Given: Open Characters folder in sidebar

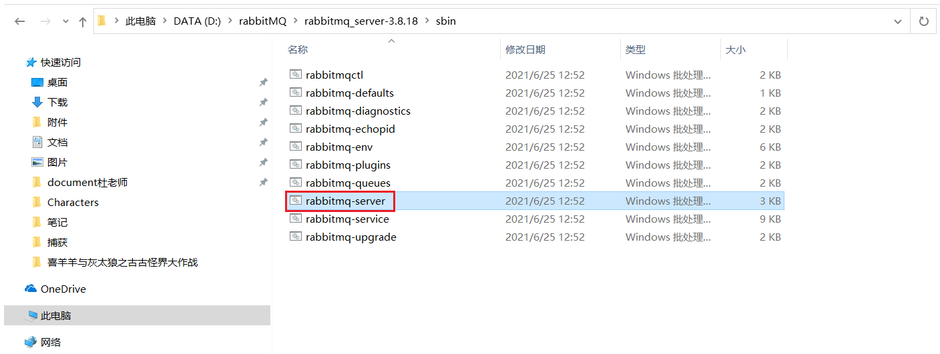Looking at the screenshot, I should pyautogui.click(x=73, y=202).
